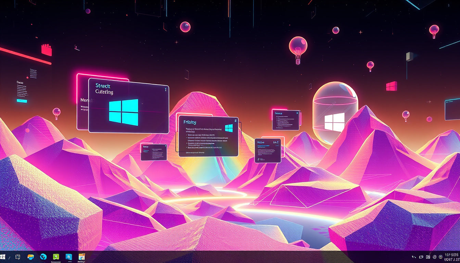Image resolution: width=460 pixels, height=263 pixels.
Task: Open the blue document taskbar app
Action: 69,257
